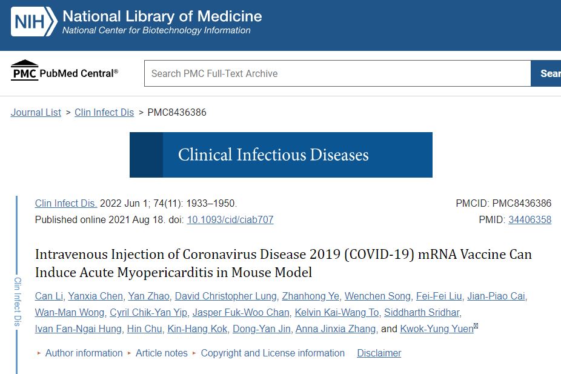This screenshot has width=561, height=374.
Task: Click the PMC PubMed Central logo
Action: (64, 73)
